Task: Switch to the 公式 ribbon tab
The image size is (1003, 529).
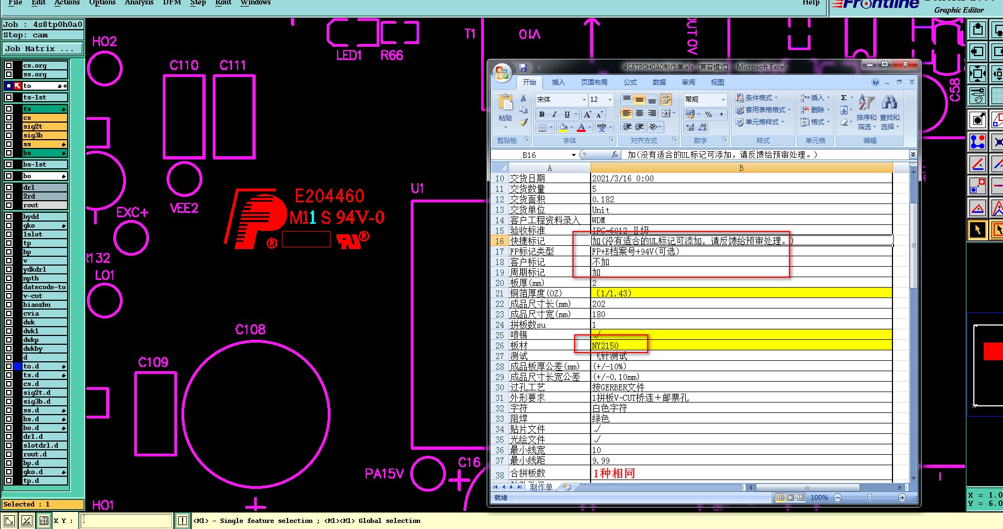Action: [x=630, y=82]
